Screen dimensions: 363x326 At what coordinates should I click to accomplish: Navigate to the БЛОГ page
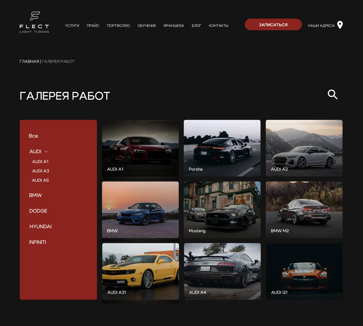pyautogui.click(x=196, y=26)
